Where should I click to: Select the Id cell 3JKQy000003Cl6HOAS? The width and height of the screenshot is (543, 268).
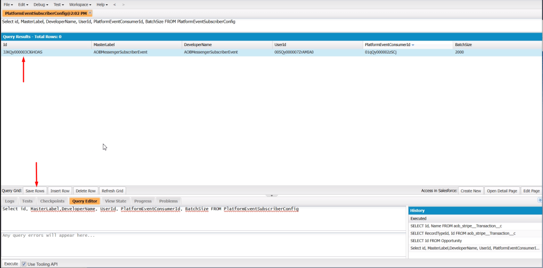point(46,52)
